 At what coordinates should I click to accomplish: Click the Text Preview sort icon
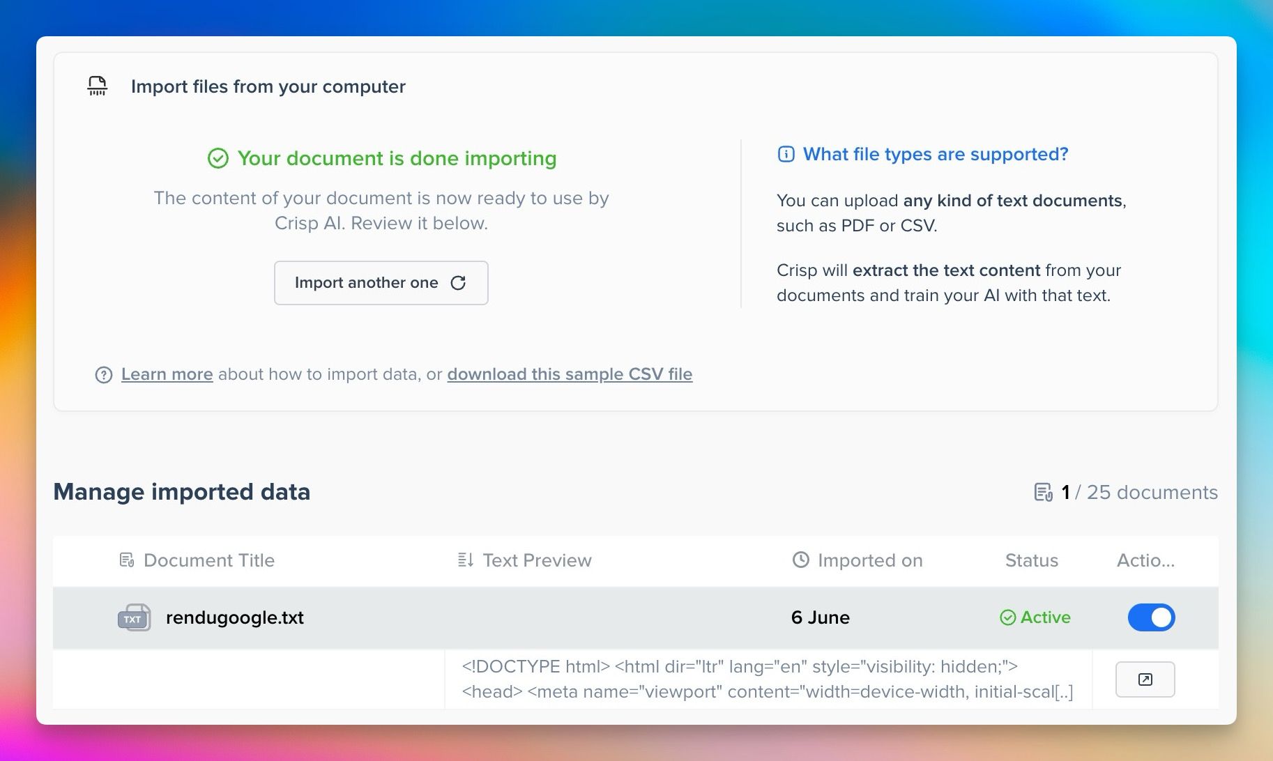coord(466,560)
